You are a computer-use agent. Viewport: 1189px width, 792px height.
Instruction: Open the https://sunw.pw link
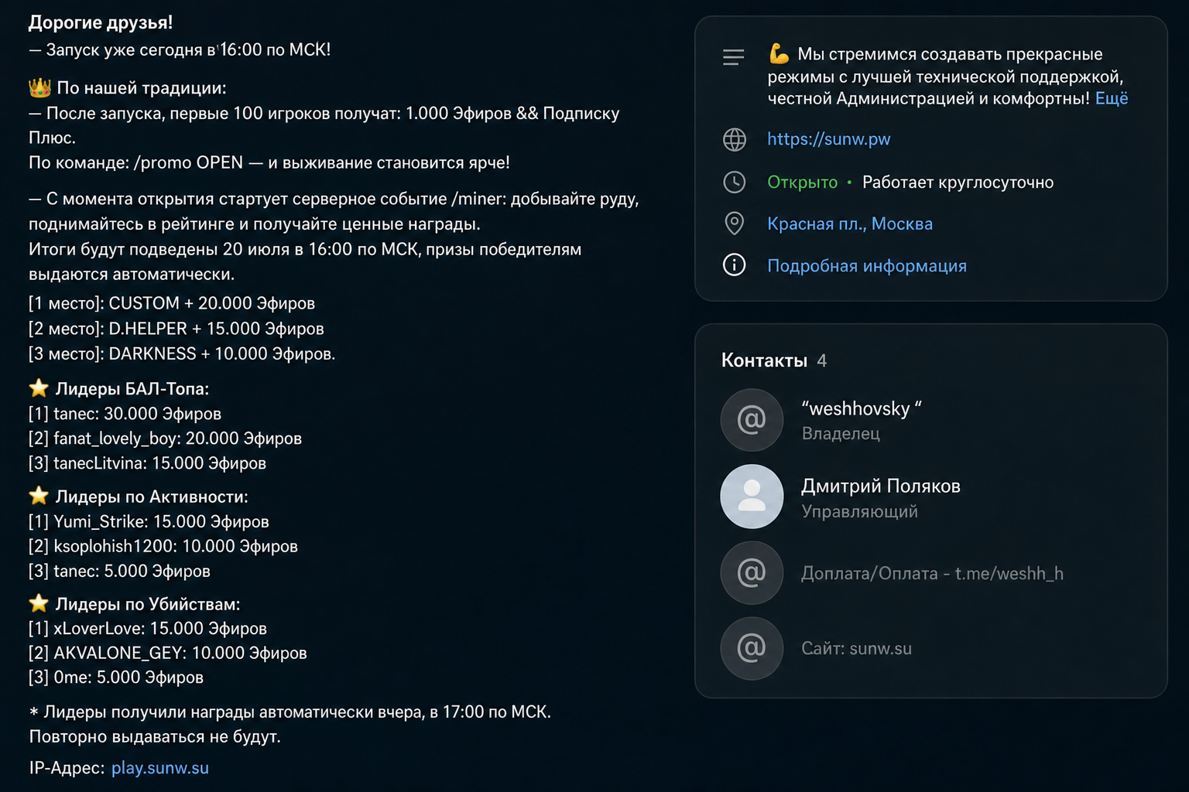point(828,139)
